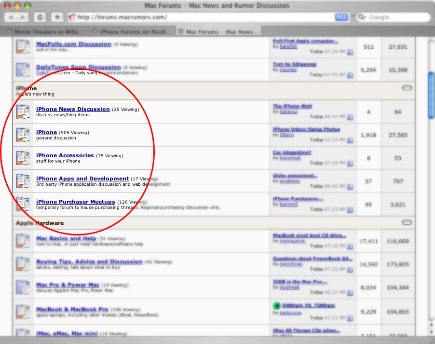Go to last post arrow for iPhone Purchasers thread

pos(350,209)
